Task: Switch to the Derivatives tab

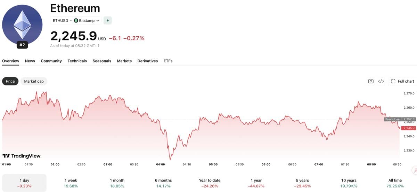Action: click(148, 61)
